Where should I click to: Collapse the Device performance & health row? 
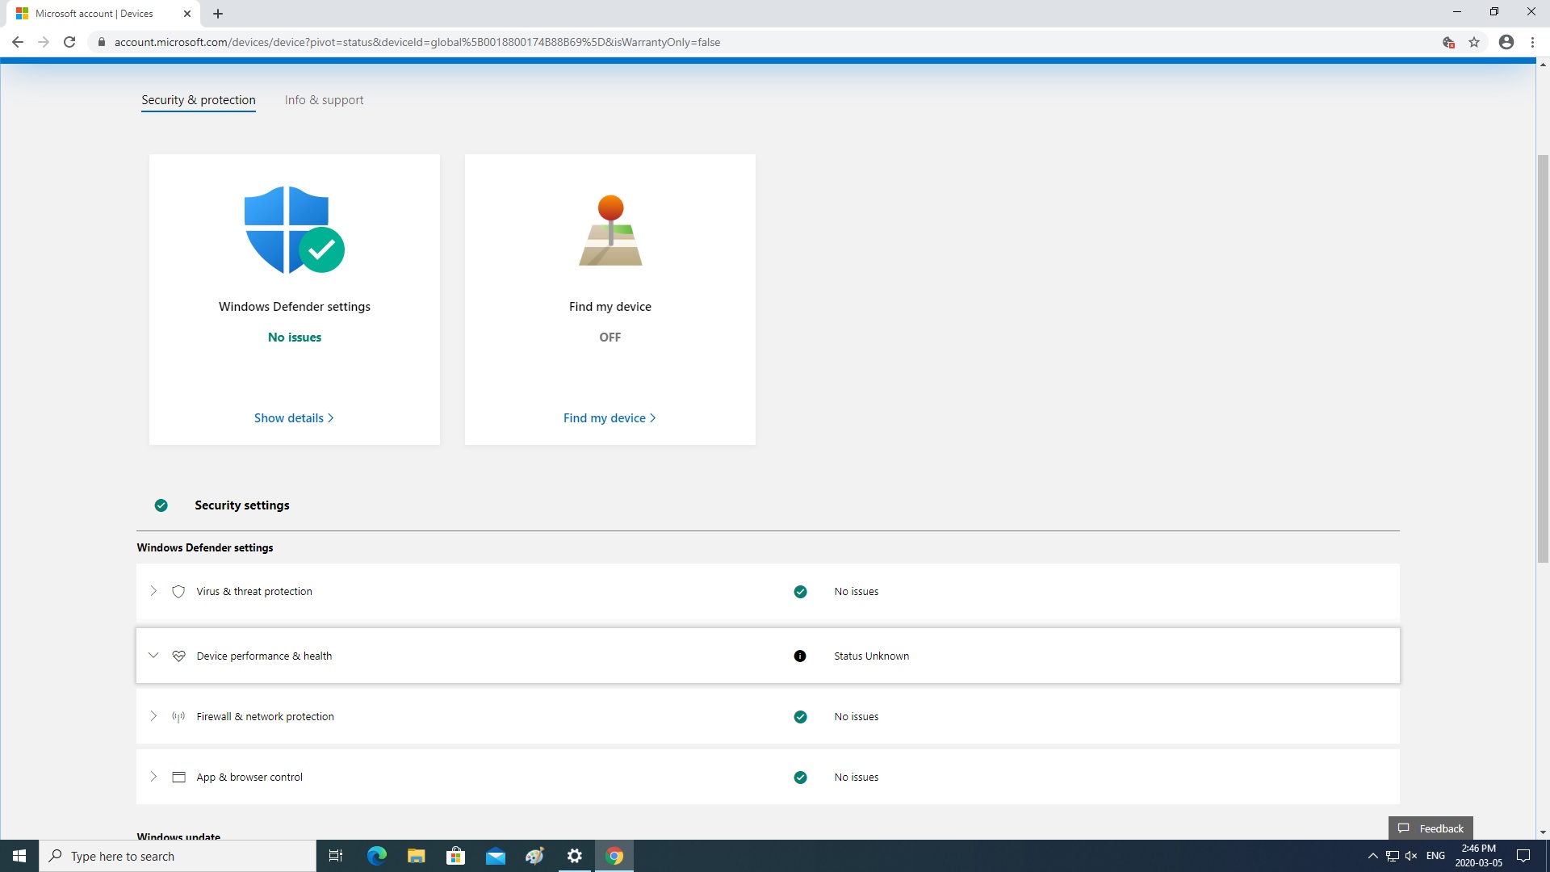[x=153, y=656]
